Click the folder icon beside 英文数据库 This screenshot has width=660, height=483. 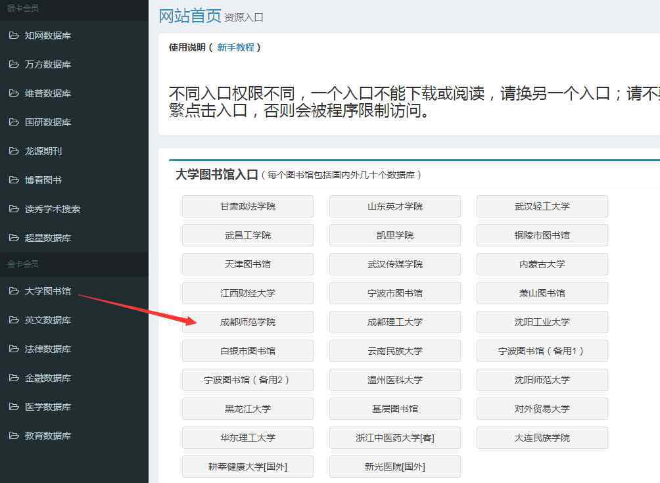(14, 320)
